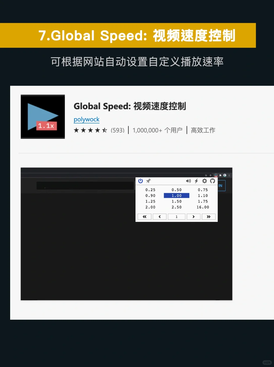Select the 16.00 playback speed
Viewport: 274px width, 367px height.
203,207
